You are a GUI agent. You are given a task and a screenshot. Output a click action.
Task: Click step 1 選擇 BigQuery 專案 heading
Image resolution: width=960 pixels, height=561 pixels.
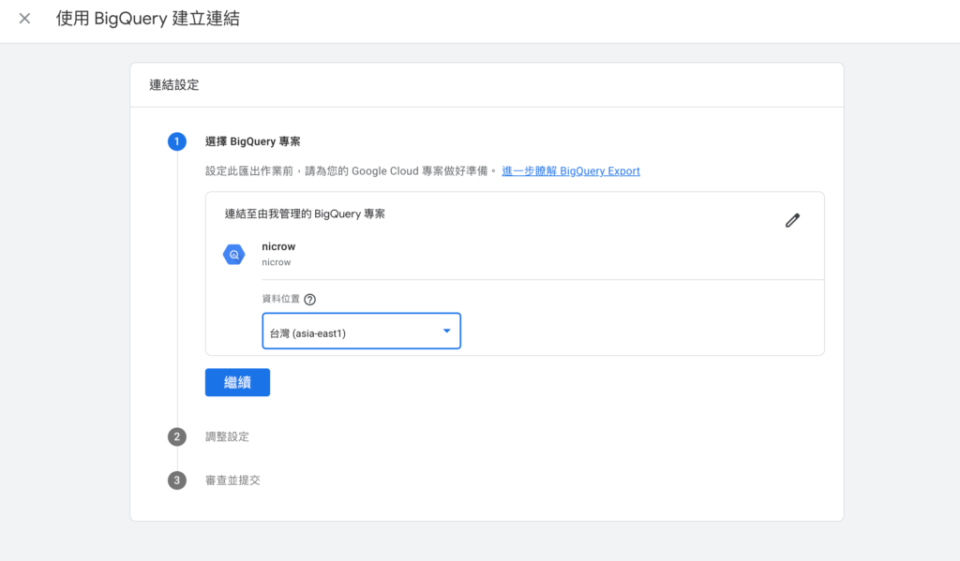tap(252, 141)
